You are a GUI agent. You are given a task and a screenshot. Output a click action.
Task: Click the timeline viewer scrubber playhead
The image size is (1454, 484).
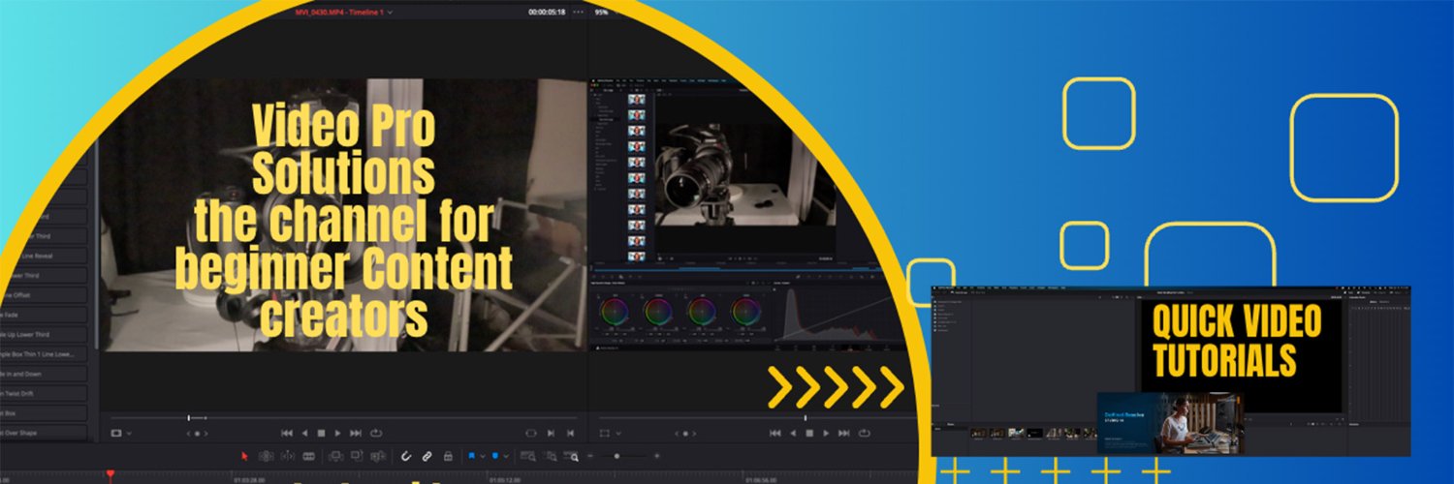tap(806, 418)
